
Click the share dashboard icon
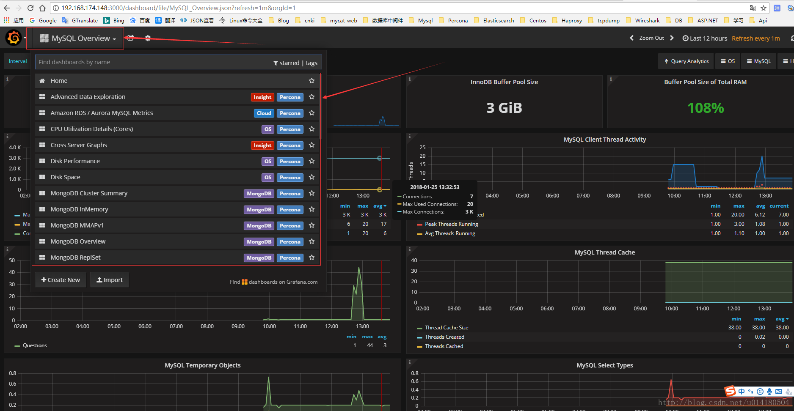(x=130, y=38)
